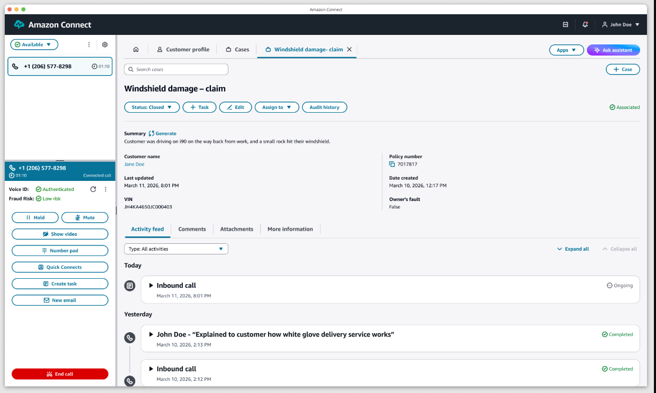The image size is (656, 393).
Task: Open the Audit history
Action: tap(324, 107)
